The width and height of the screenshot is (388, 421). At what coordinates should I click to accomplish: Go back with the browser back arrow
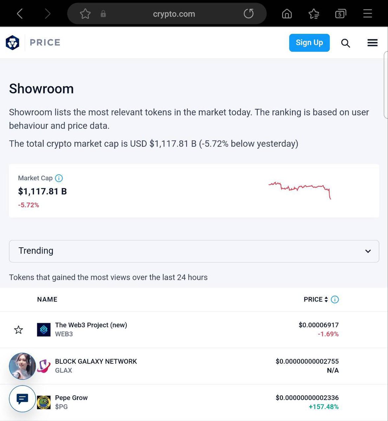pos(20,14)
